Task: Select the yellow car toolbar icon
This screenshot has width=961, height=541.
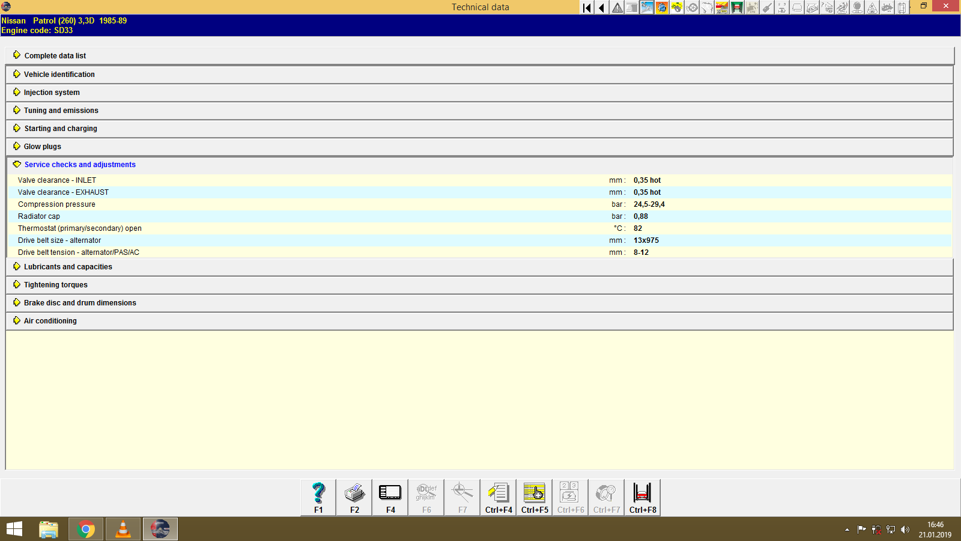Action: [676, 8]
